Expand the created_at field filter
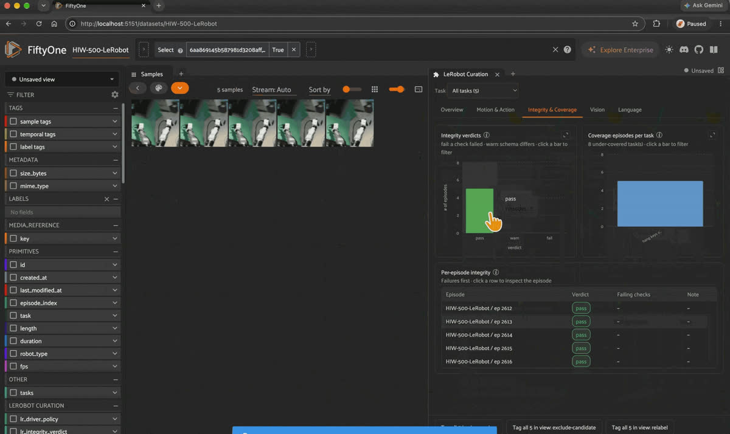The height and width of the screenshot is (434, 730). (x=114, y=277)
